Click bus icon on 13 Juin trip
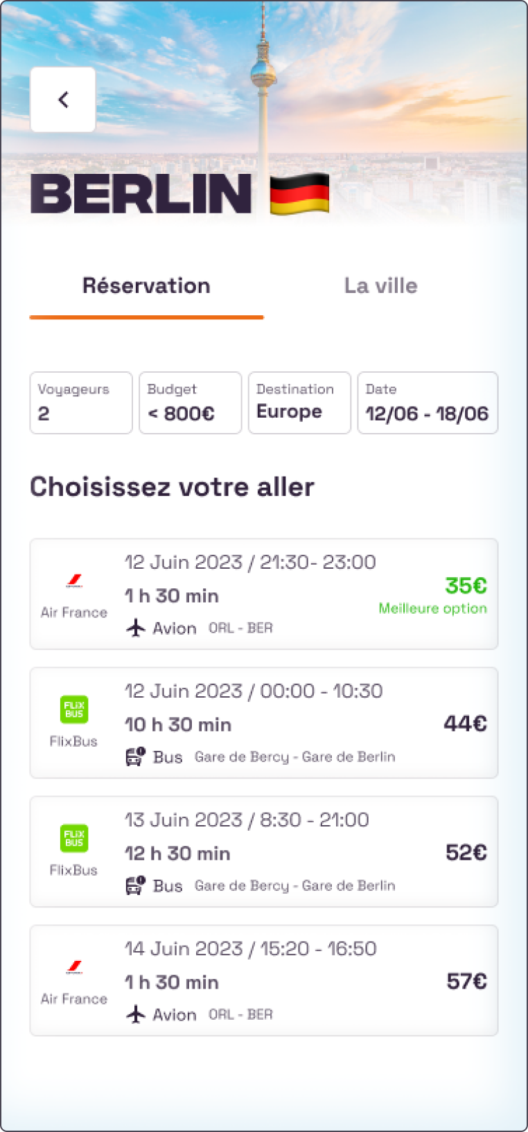This screenshot has width=528, height=1132. (x=136, y=885)
